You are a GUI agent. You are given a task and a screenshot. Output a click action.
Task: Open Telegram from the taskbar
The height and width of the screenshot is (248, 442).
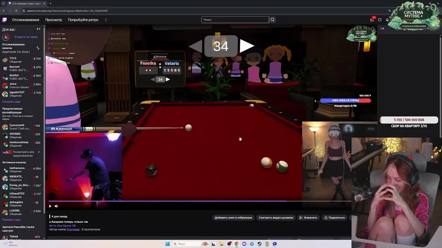(x=252, y=244)
